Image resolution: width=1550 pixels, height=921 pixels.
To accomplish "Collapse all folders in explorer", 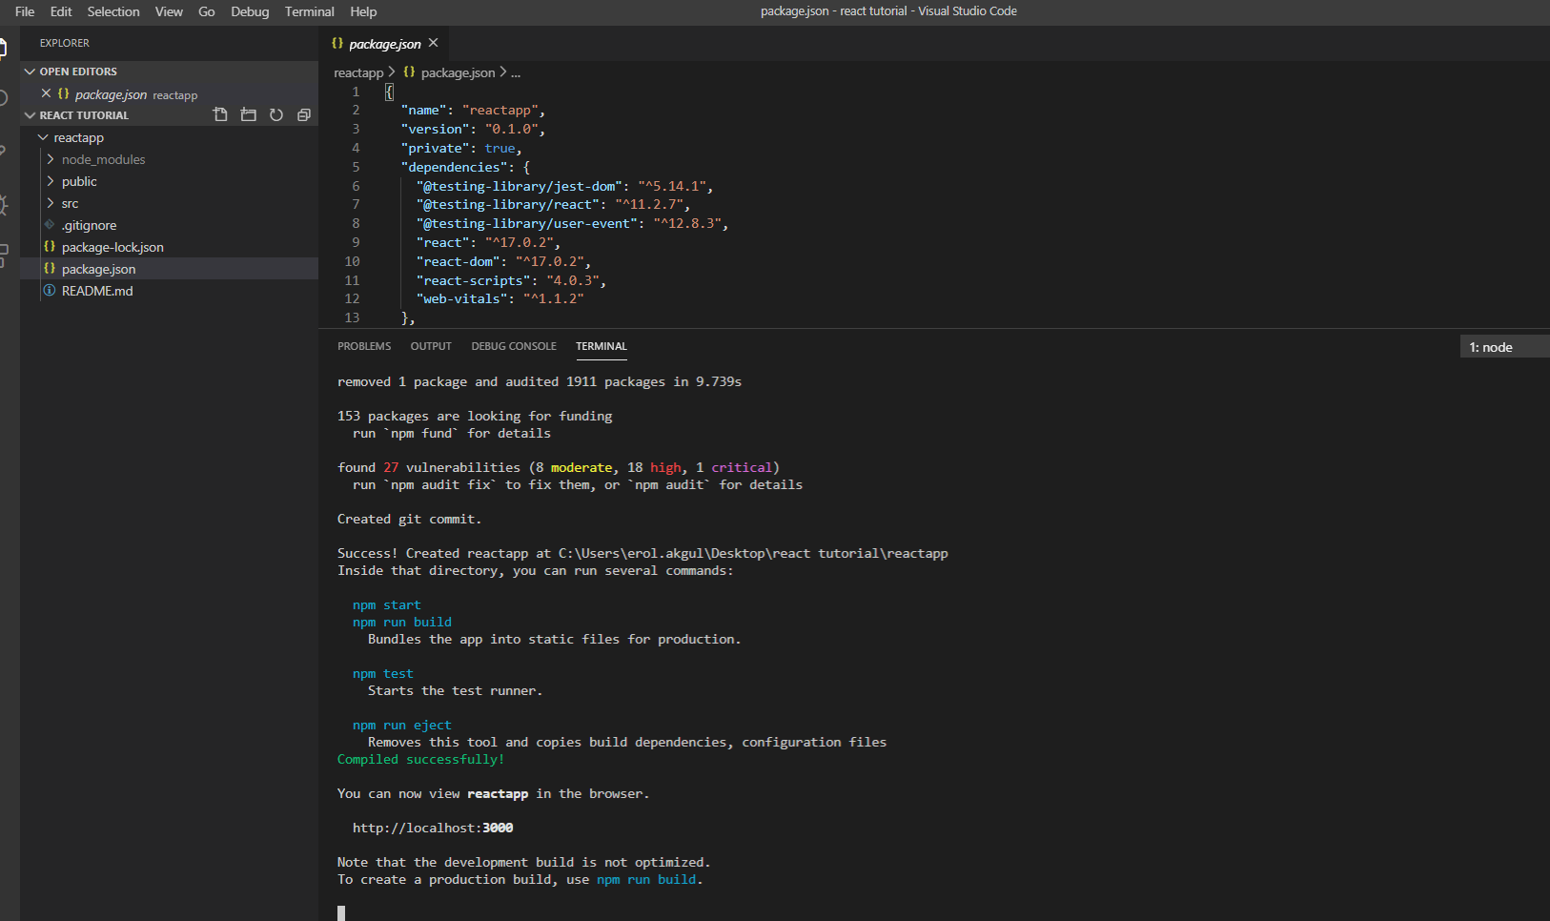I will pyautogui.click(x=304, y=115).
